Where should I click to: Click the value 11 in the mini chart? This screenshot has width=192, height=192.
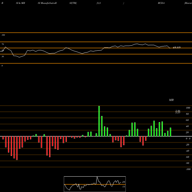(x=124, y=187)
